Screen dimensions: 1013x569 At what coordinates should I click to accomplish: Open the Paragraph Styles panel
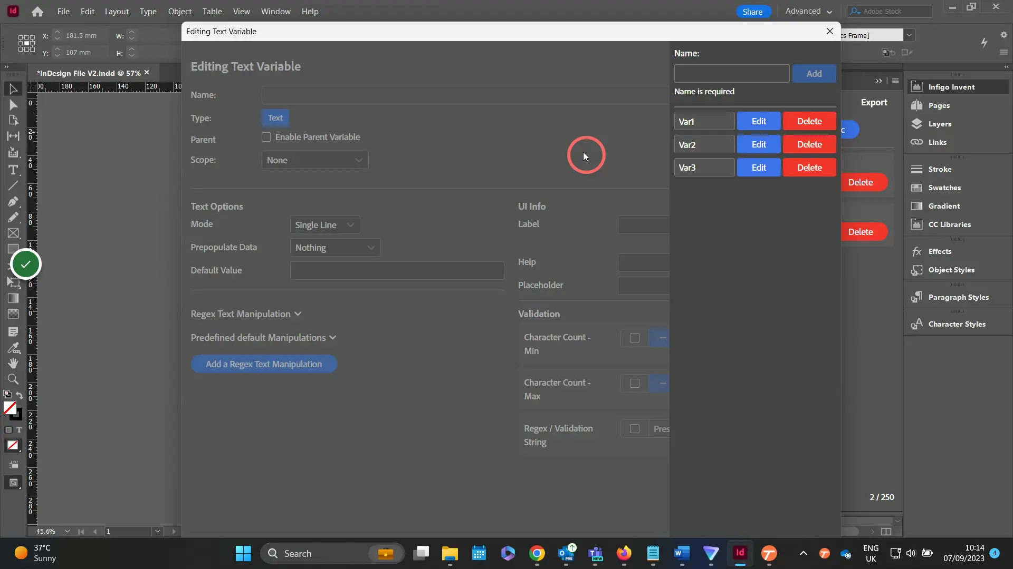958,297
